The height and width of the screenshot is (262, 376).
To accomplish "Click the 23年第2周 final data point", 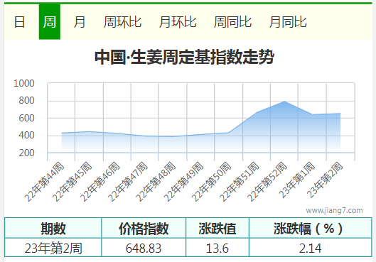I will pyautogui.click(x=340, y=114).
